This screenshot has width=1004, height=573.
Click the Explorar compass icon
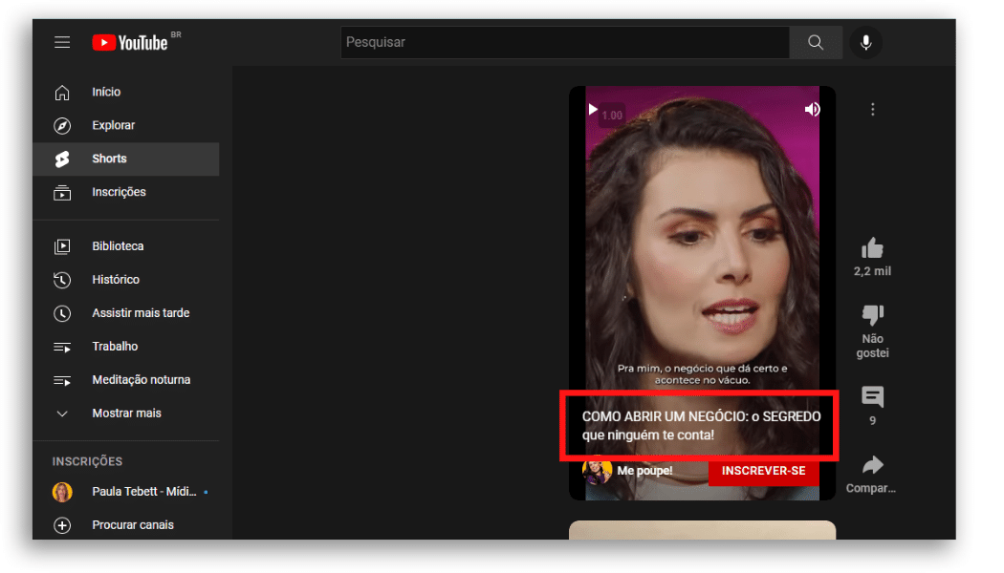click(62, 125)
